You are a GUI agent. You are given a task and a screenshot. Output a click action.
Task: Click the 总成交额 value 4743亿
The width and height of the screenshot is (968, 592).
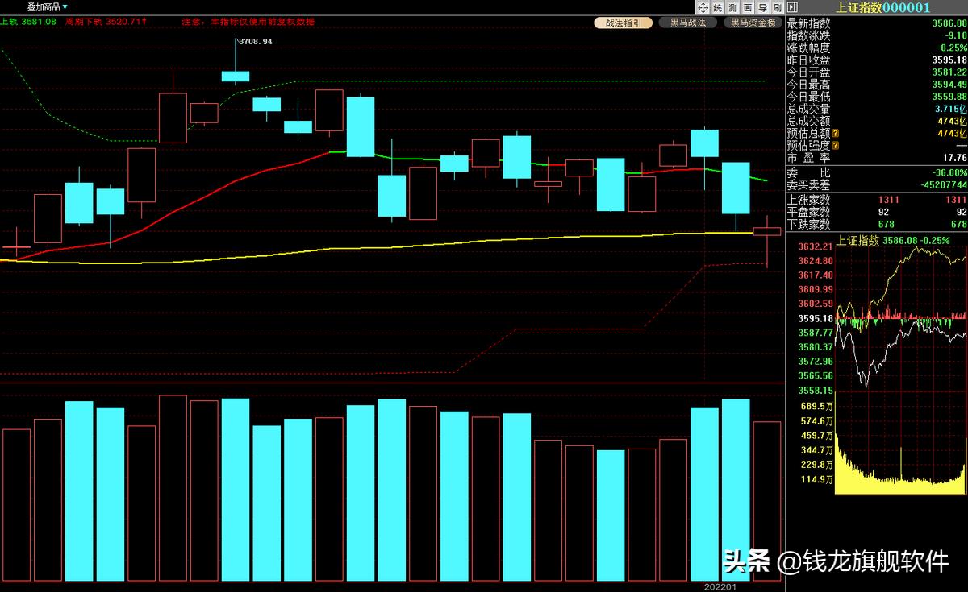coord(953,121)
